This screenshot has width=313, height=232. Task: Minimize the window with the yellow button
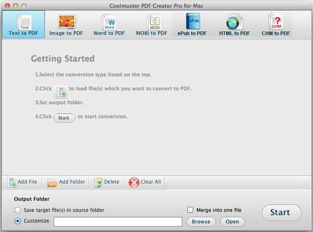pos(16,6)
